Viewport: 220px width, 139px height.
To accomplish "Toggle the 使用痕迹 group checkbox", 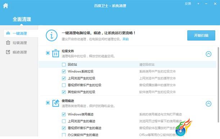I will 48,103.
